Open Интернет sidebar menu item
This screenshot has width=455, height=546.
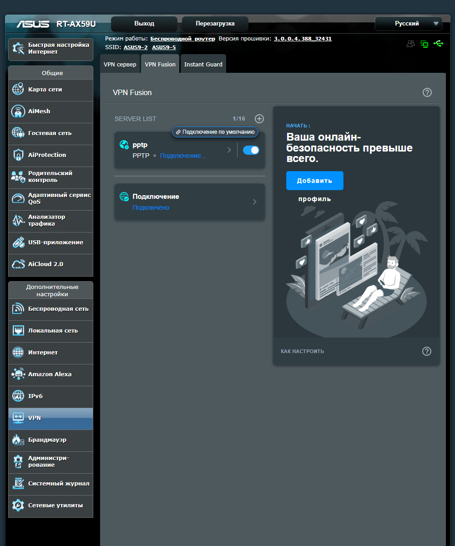point(51,353)
